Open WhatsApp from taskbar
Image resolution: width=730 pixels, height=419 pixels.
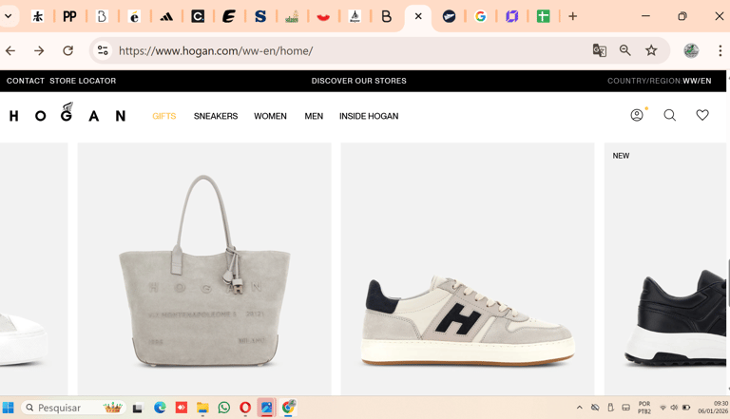(x=224, y=408)
